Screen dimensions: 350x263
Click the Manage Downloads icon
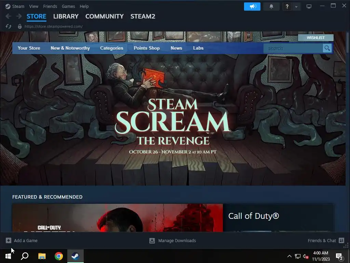(152, 240)
